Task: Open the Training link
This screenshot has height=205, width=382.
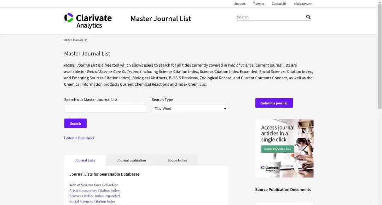Action: pyautogui.click(x=258, y=4)
